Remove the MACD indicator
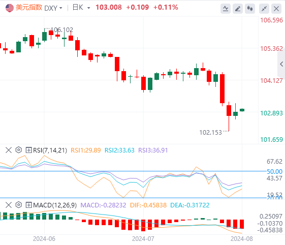The image size is (285, 245). [9, 205]
